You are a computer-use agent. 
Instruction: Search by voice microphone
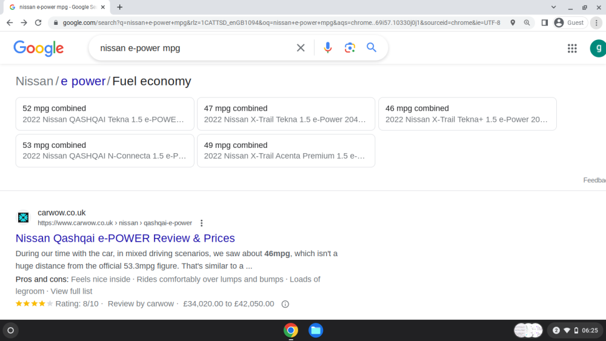point(327,48)
